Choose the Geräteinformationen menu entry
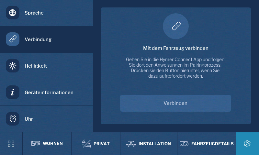The width and height of the screenshot is (259, 155). (x=49, y=93)
